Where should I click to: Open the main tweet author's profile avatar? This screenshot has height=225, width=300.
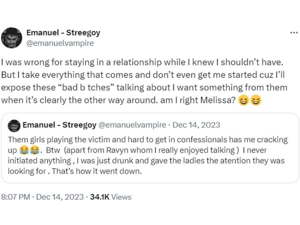pyautogui.click(x=12, y=37)
